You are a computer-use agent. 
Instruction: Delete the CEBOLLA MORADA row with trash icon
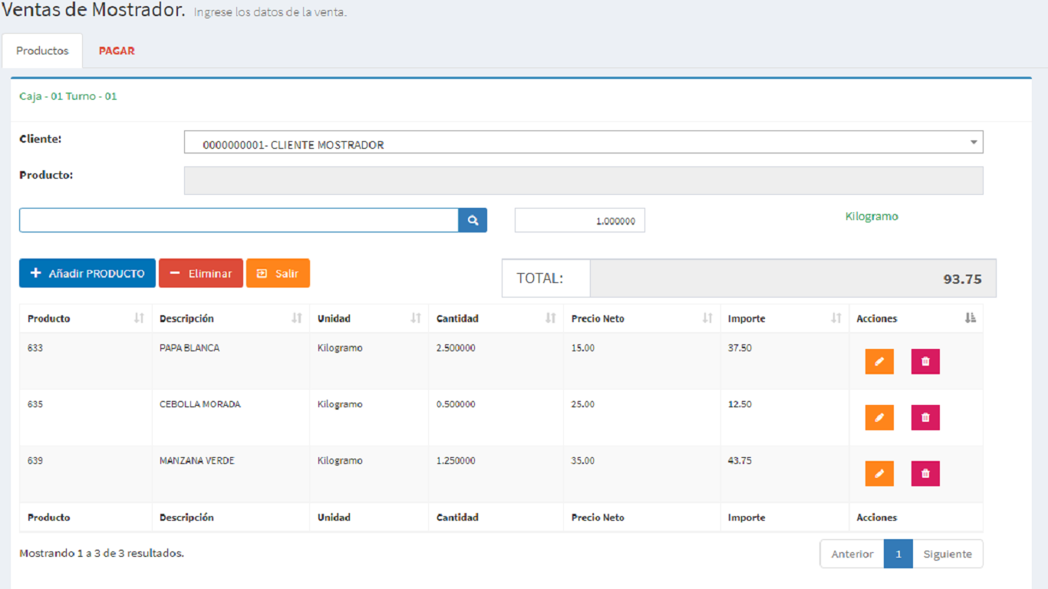click(925, 417)
